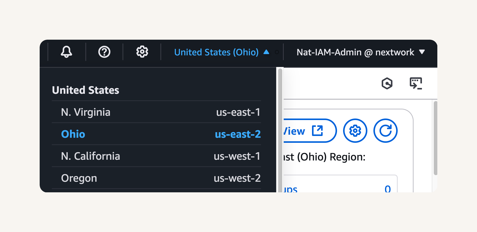The image size is (477, 232).
Task: Expand the Nat-IAM-Admin @ nextwork account menu
Action: (361, 52)
